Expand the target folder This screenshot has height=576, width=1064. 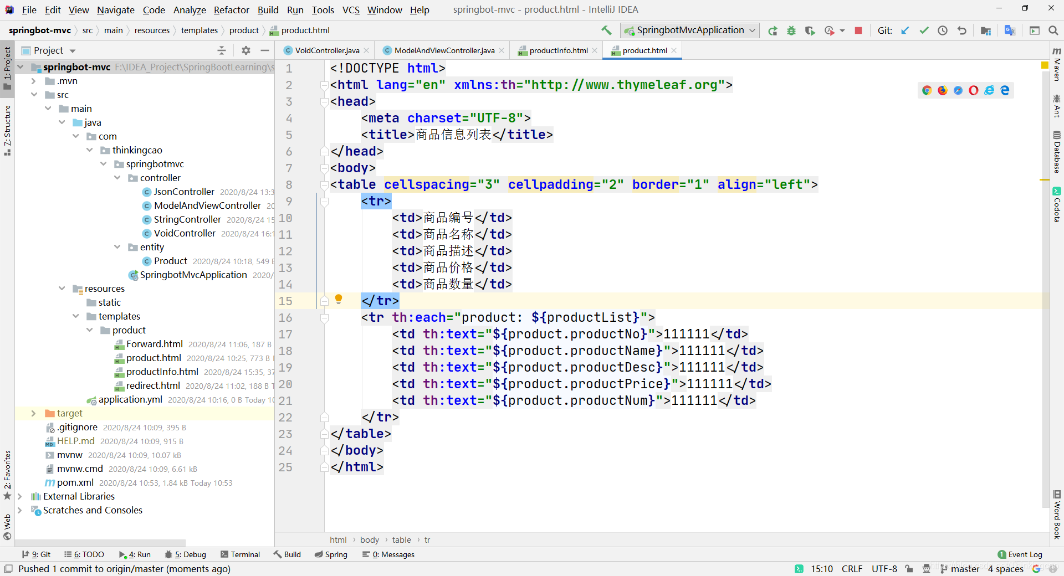(x=34, y=413)
